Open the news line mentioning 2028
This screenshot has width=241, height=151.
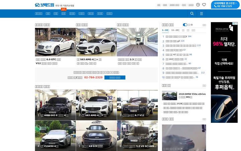click(184, 104)
